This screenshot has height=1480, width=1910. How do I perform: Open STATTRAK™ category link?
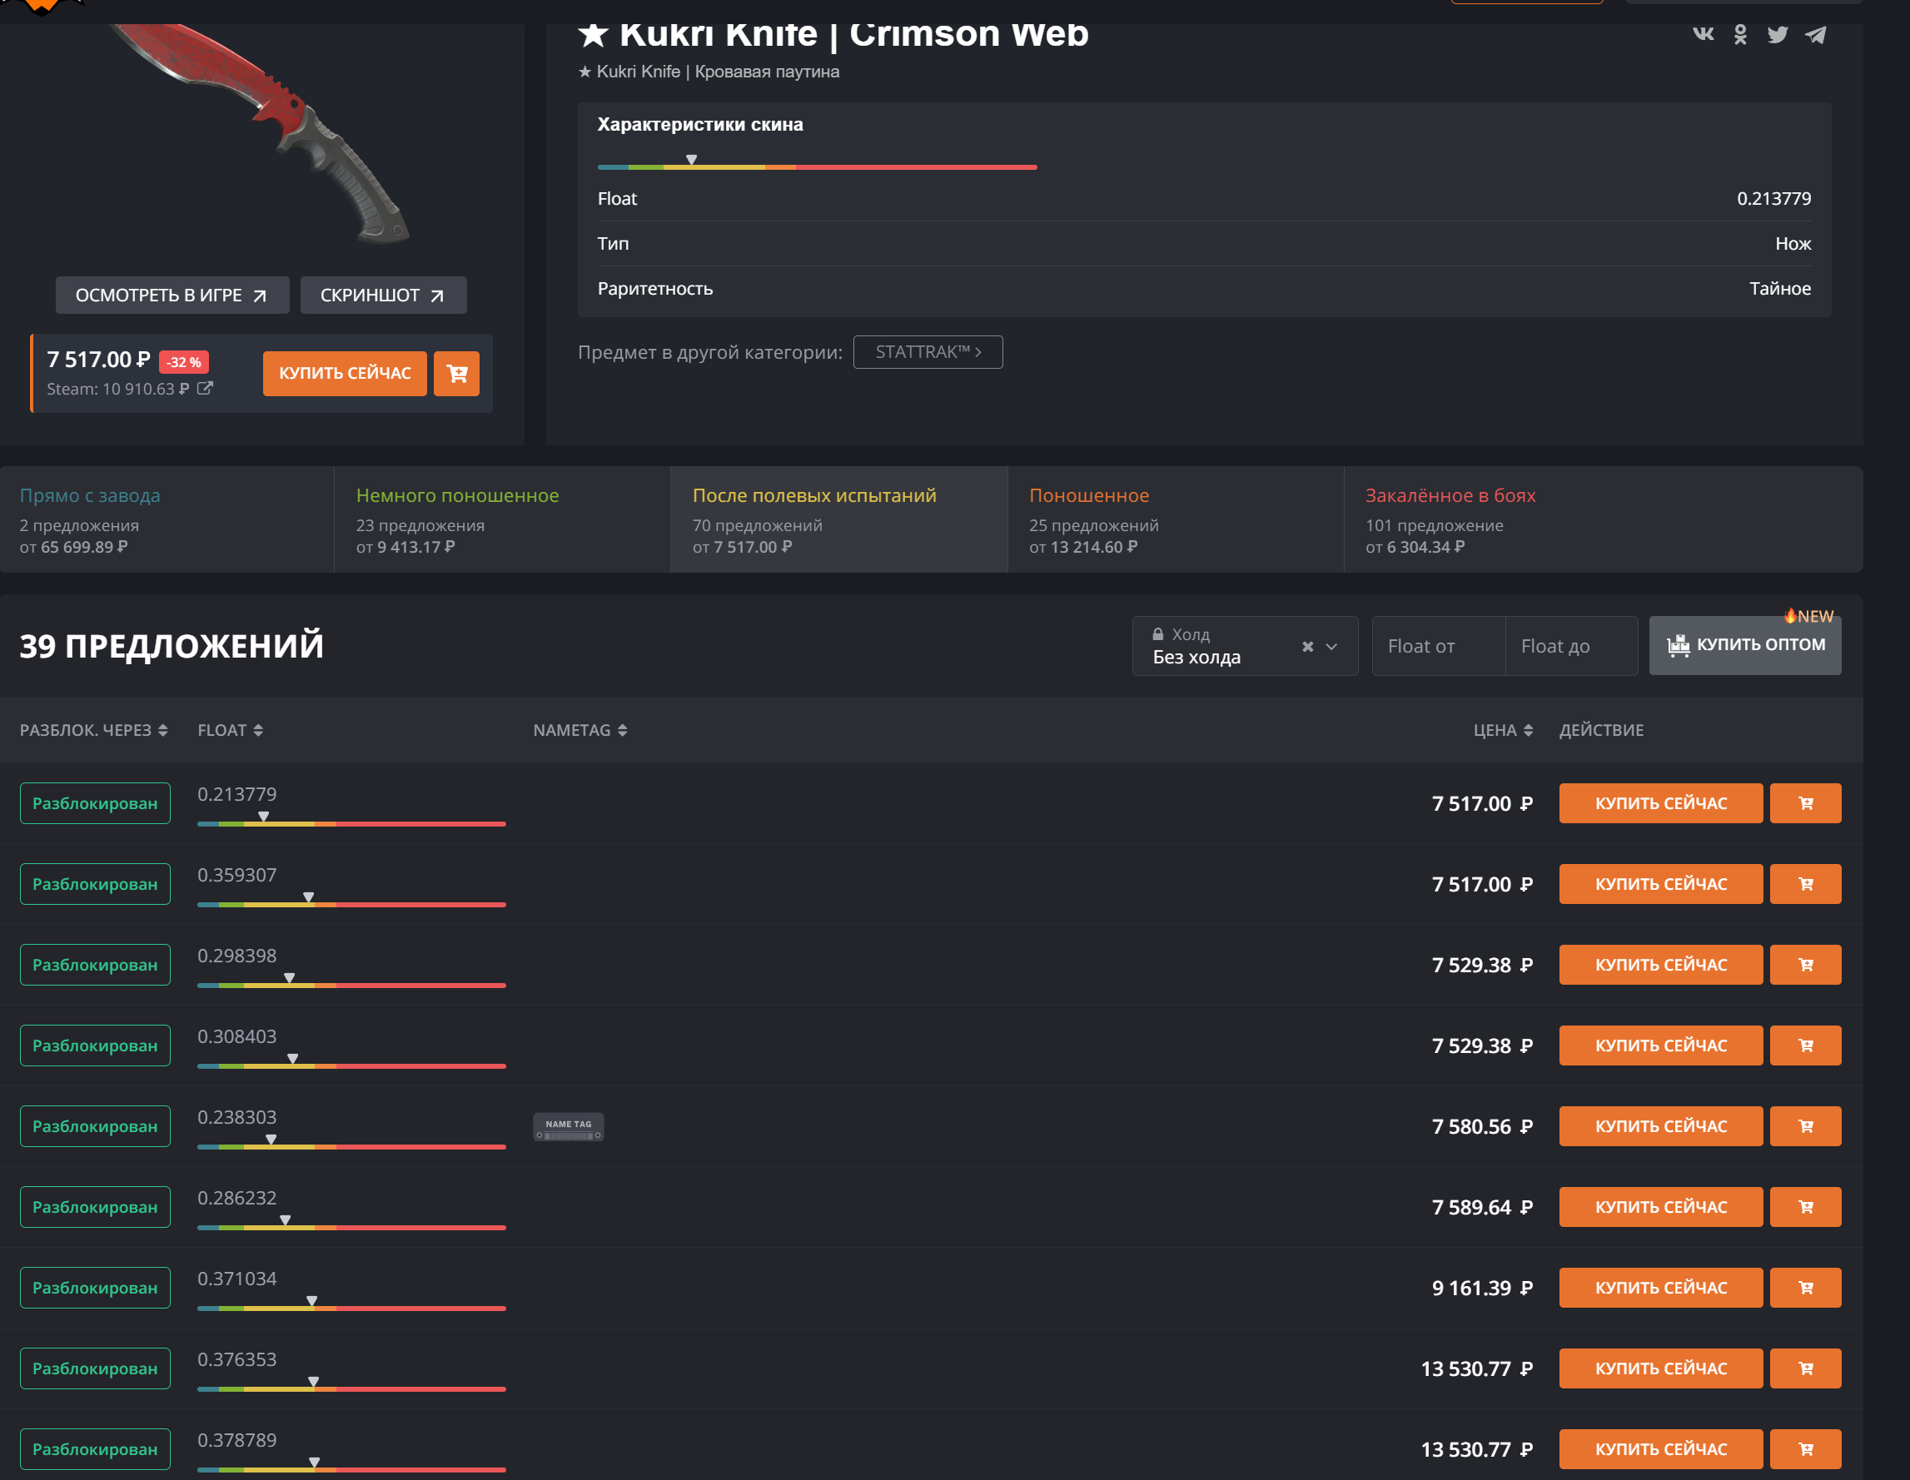pyautogui.click(x=927, y=352)
